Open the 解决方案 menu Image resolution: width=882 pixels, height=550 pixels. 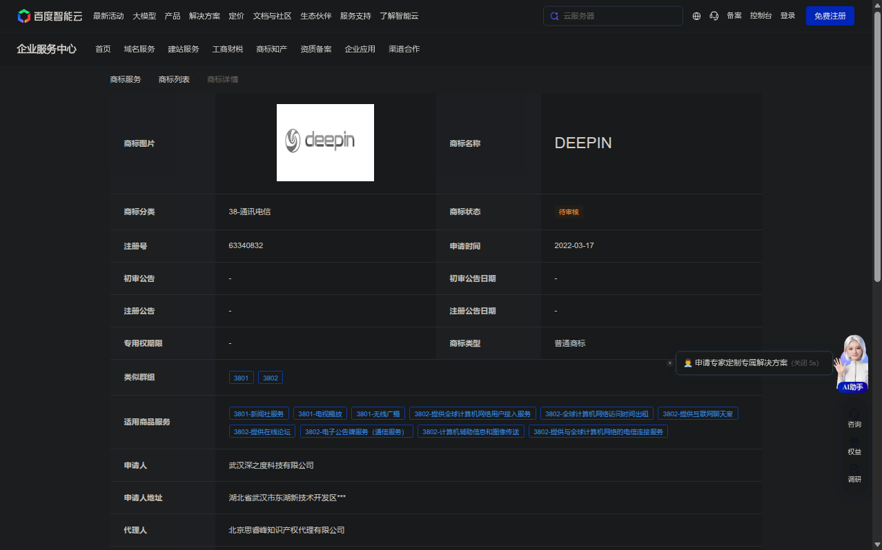[204, 16]
